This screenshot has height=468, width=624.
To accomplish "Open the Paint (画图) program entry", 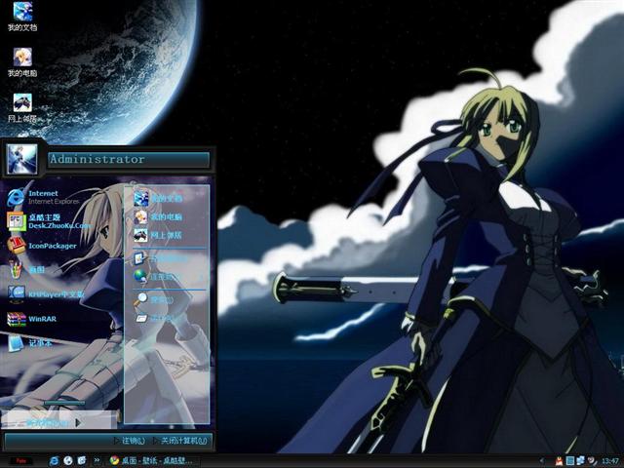I will click(26, 270).
